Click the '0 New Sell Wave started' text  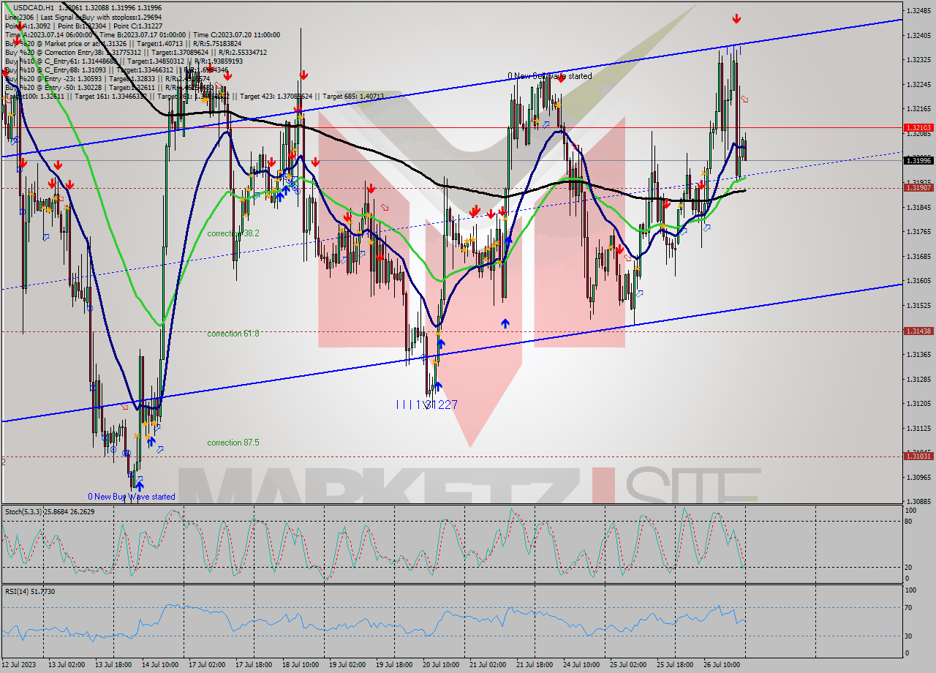(x=550, y=75)
